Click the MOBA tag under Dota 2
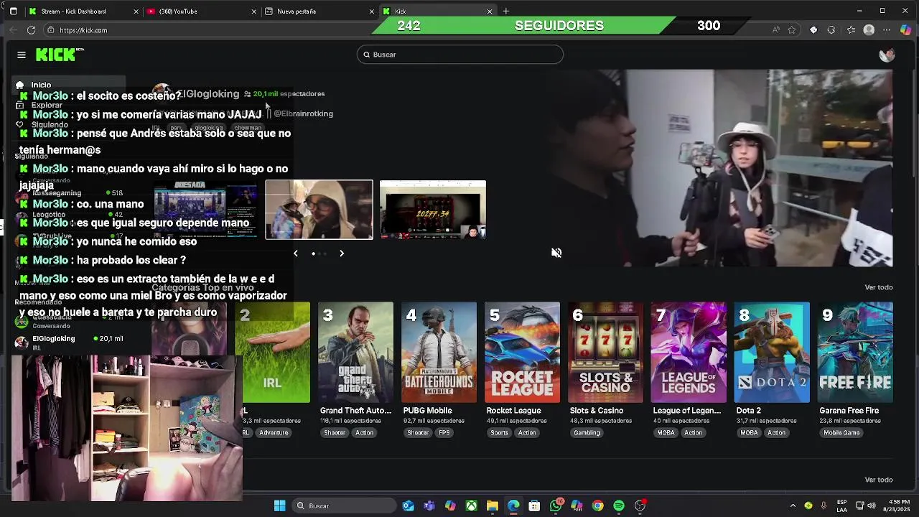The width and height of the screenshot is (919, 517). [749, 433]
